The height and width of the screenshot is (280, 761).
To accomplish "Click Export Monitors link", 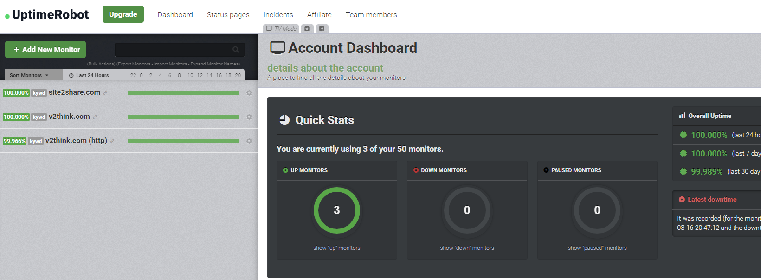I will [134, 64].
